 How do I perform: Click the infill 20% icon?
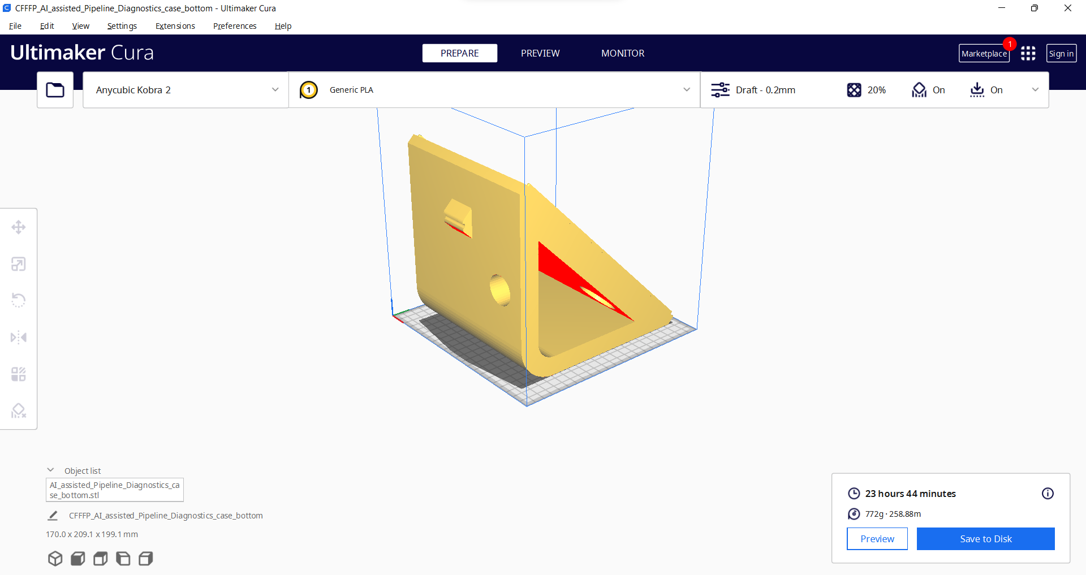coord(854,90)
